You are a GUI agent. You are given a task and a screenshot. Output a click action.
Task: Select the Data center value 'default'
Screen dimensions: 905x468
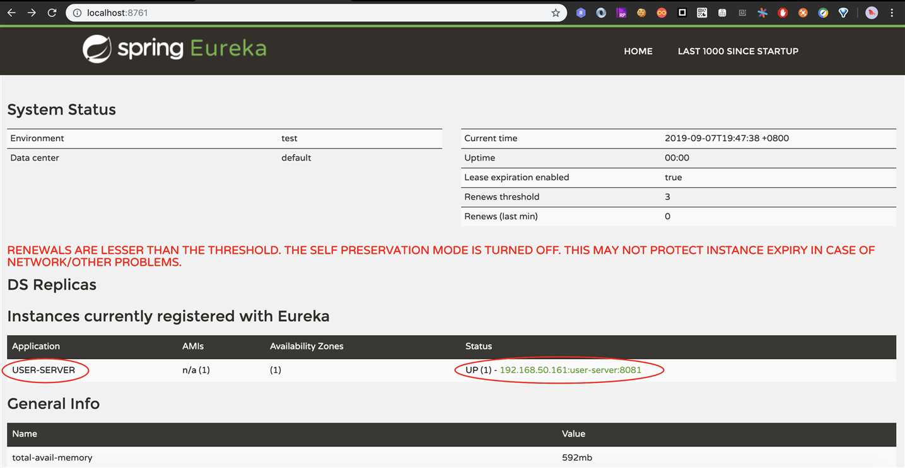click(296, 157)
